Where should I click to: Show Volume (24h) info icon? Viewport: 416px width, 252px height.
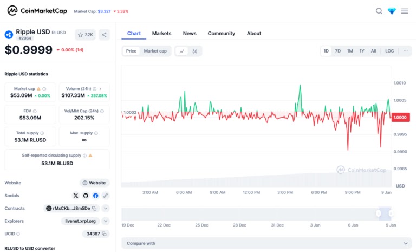pos(94,89)
